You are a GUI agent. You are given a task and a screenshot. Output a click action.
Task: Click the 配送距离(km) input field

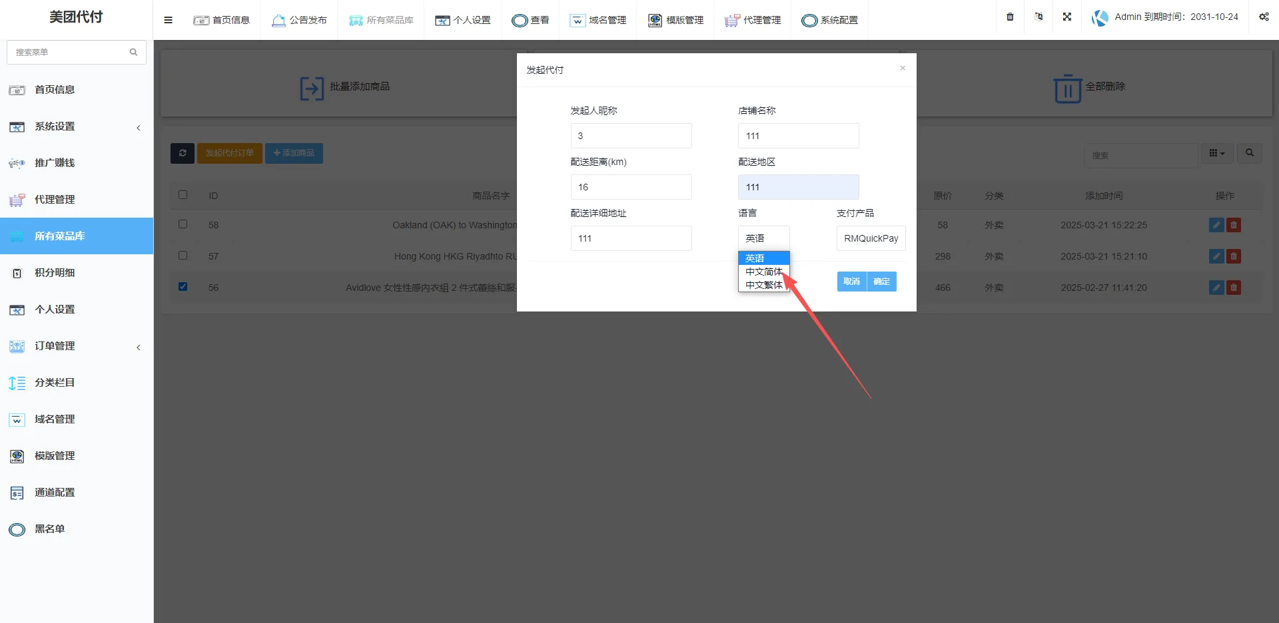pos(631,187)
